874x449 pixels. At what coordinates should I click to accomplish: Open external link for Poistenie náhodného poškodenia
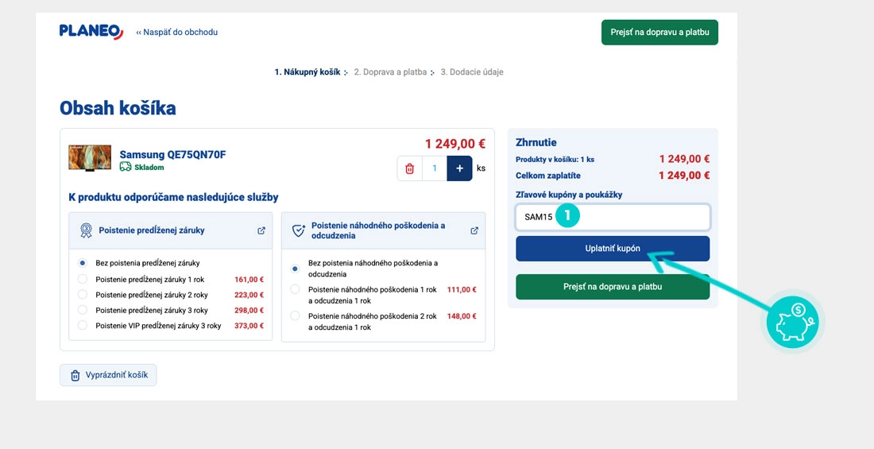click(x=474, y=230)
